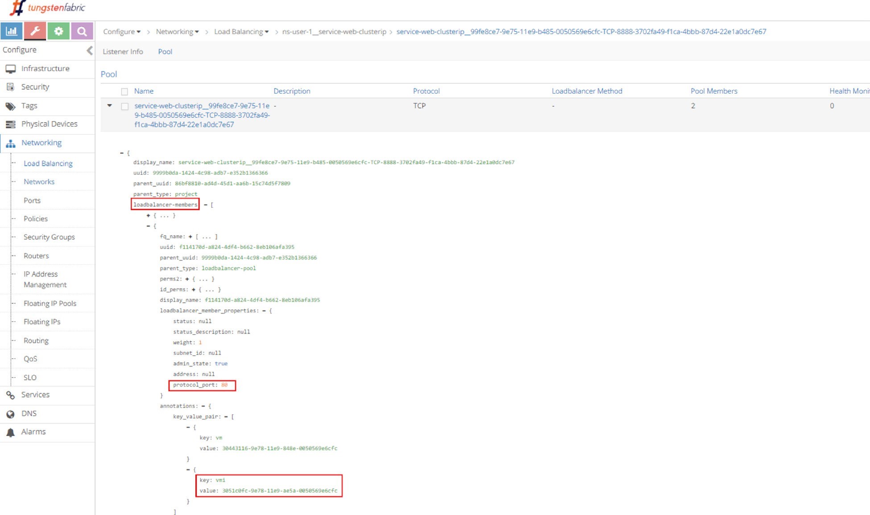Image resolution: width=870 pixels, height=515 pixels.
Task: Open the Settings gear icon
Action: [58, 31]
